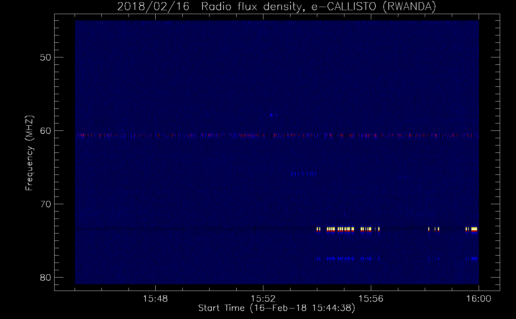Click the plot title "2018/02/16 Radio flux density, e-CALLISTO (RWANDA)"
Screen dimensions: 516x319
click(276, 6)
